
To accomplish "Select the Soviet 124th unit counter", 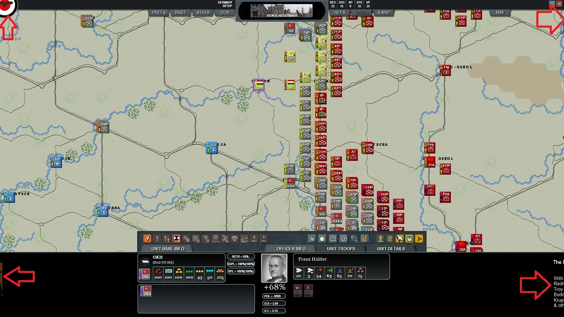I will pos(368,190).
